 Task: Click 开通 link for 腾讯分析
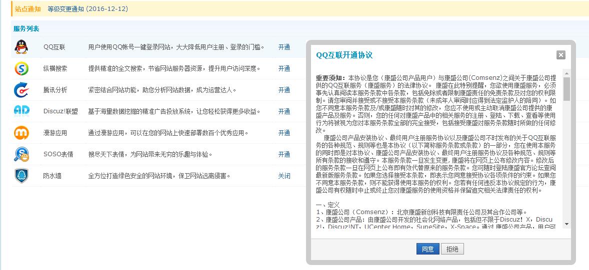click(x=284, y=90)
